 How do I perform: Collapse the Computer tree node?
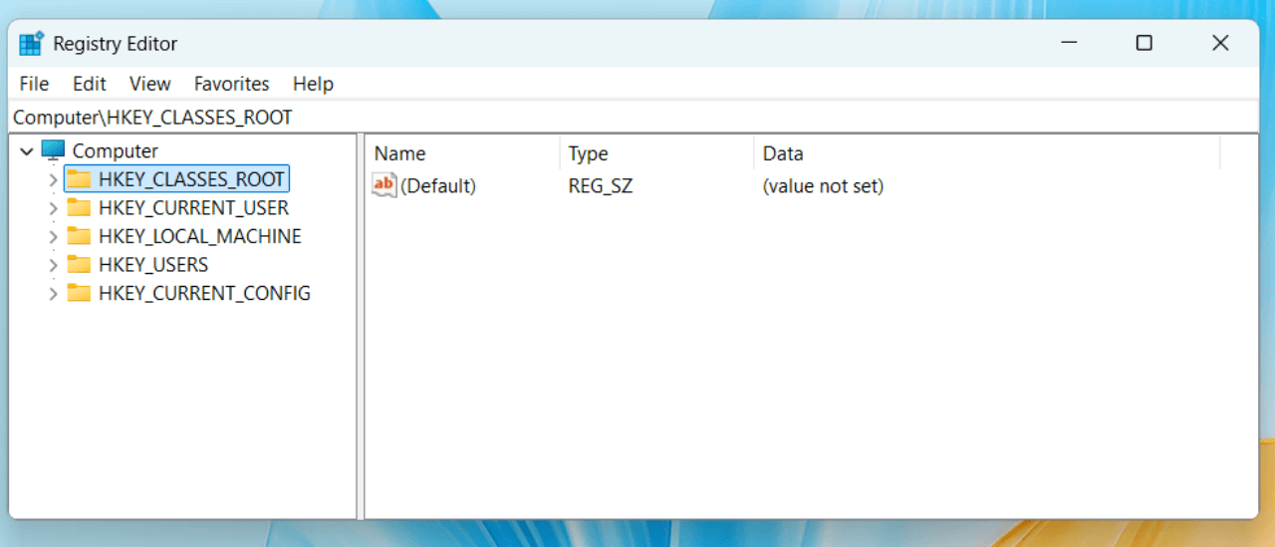pos(27,151)
